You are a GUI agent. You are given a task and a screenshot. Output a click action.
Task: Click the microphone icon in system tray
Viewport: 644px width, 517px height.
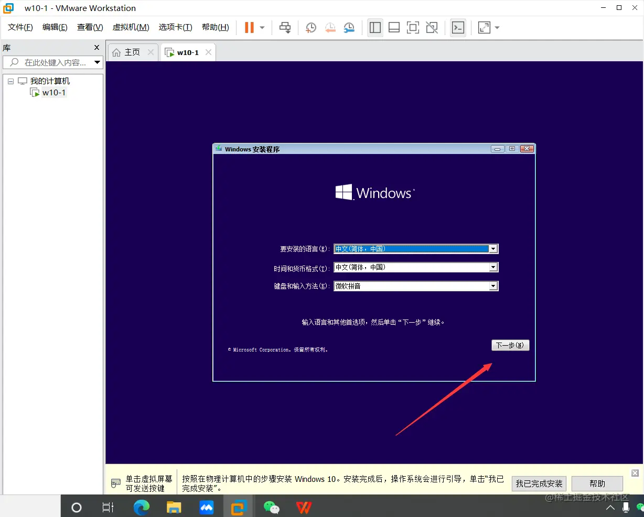coord(626,507)
